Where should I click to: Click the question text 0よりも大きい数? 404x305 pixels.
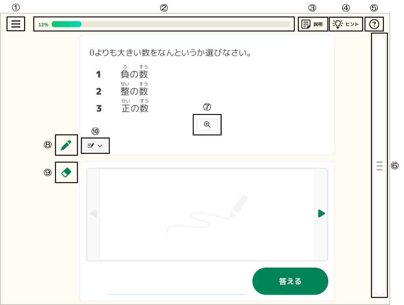[120, 53]
